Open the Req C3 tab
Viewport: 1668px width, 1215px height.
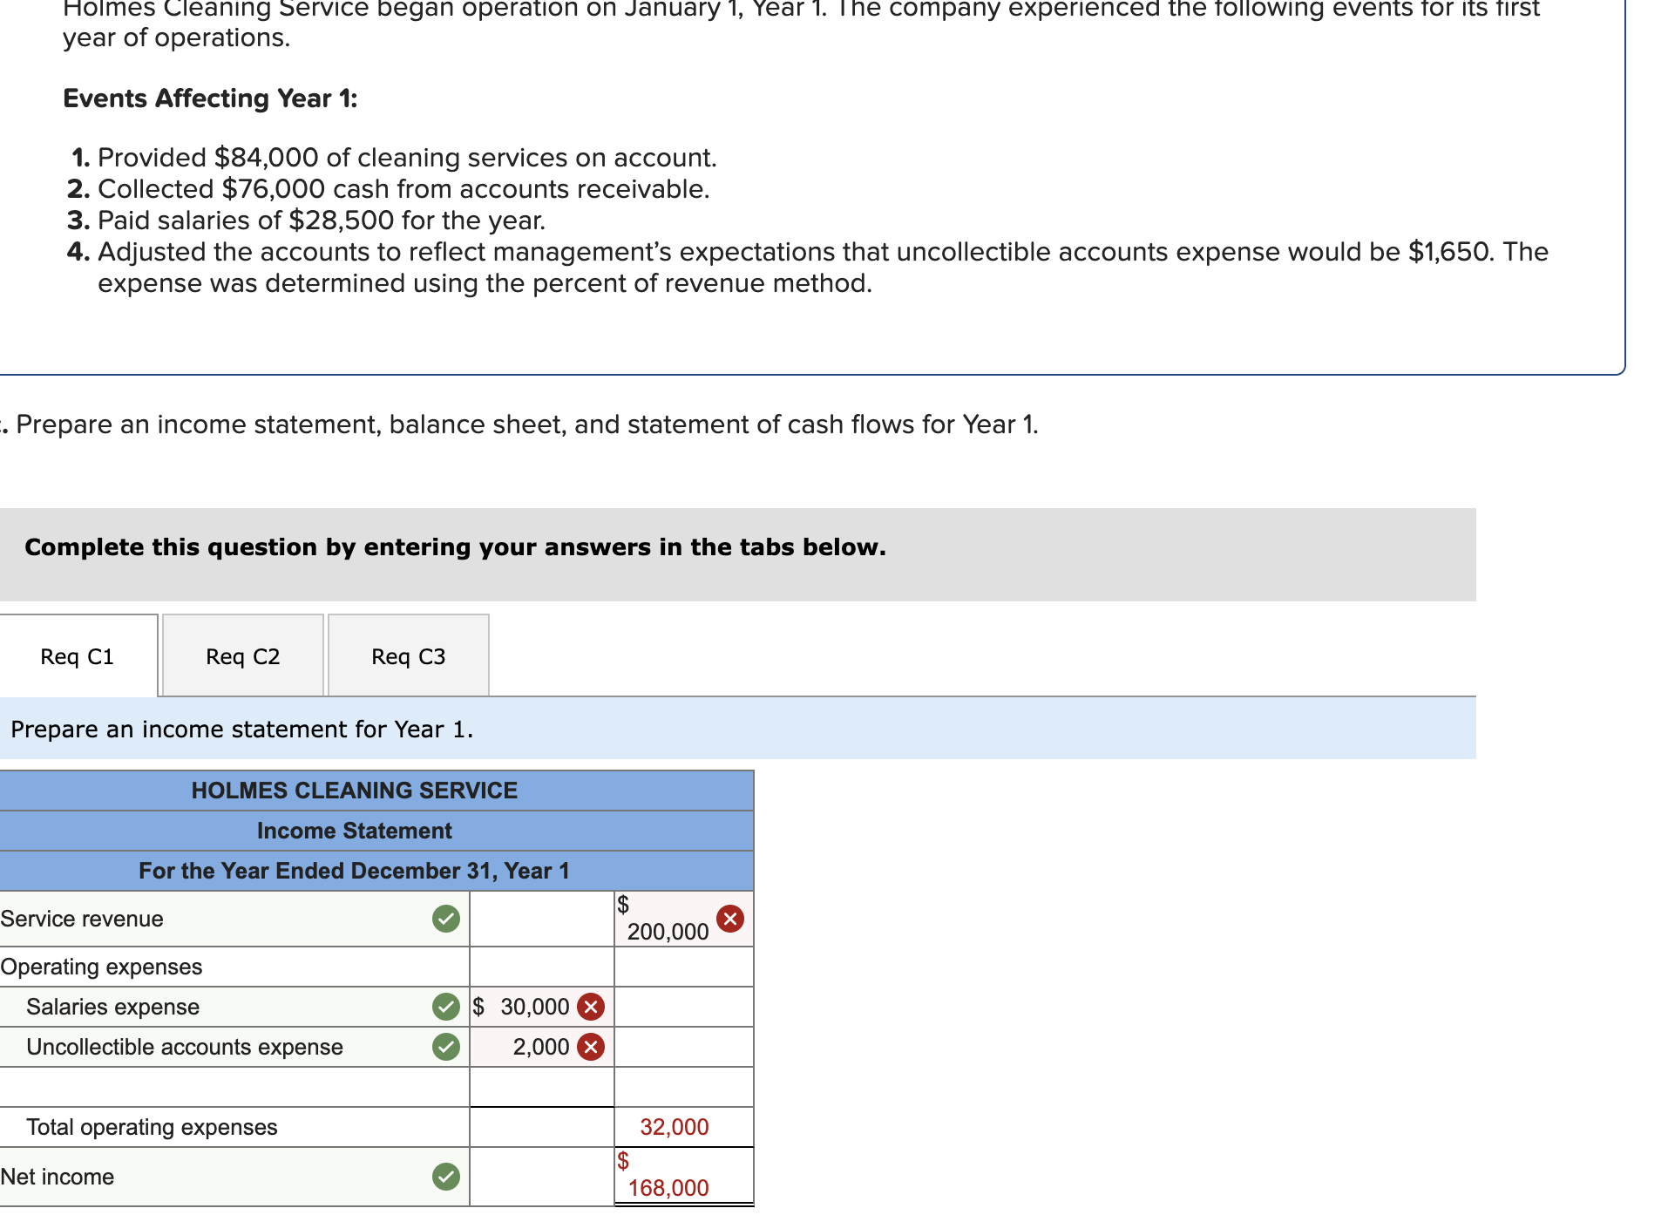pos(407,656)
